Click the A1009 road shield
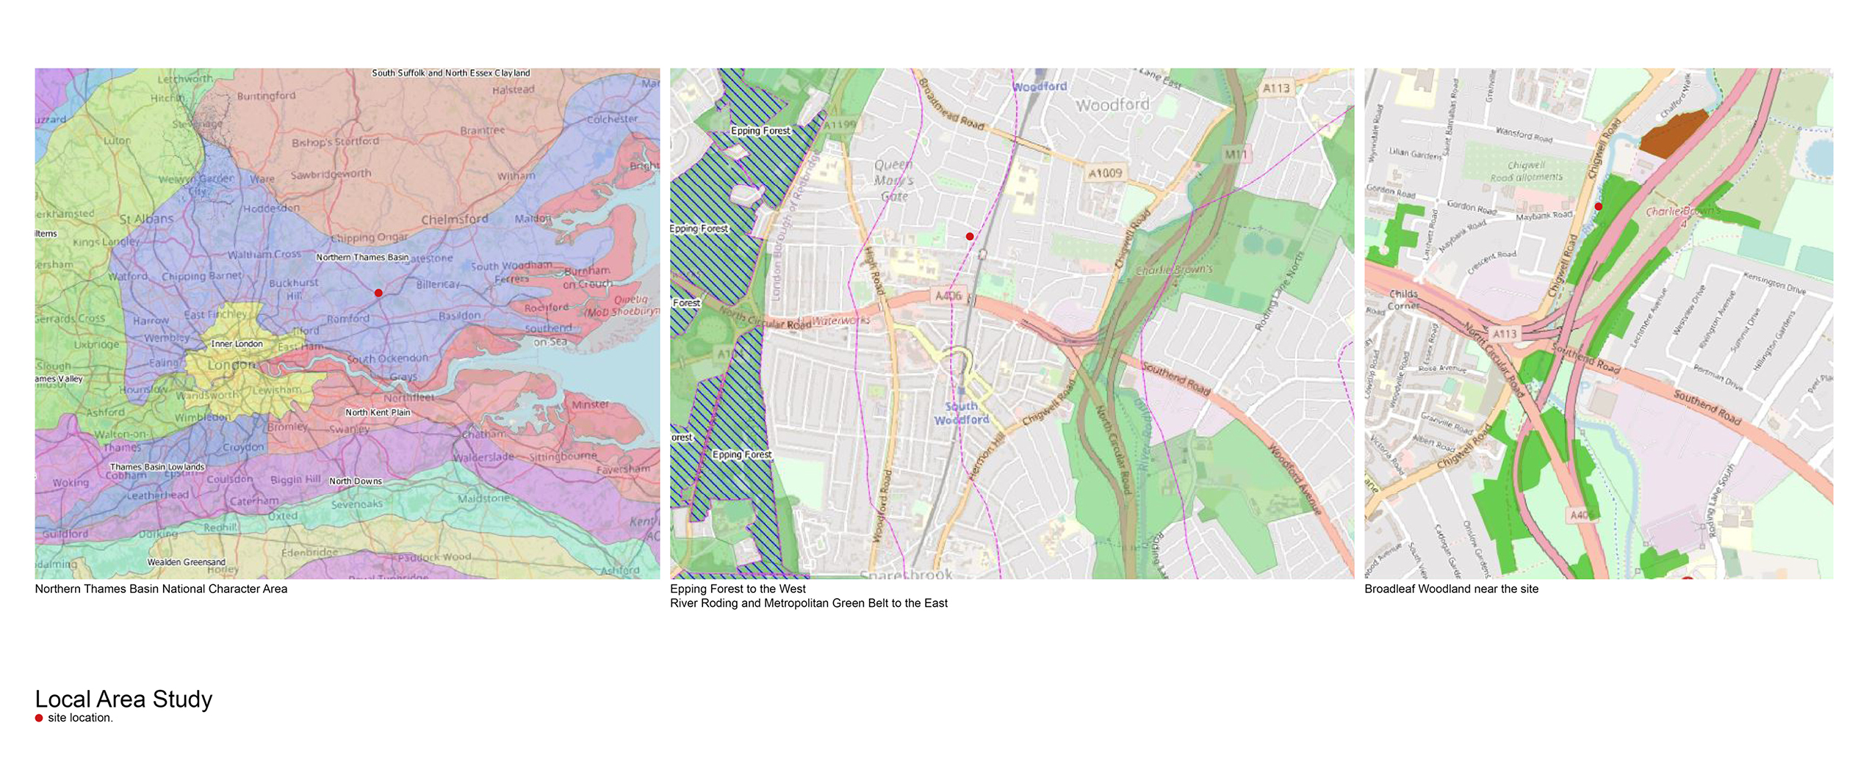 (1105, 173)
